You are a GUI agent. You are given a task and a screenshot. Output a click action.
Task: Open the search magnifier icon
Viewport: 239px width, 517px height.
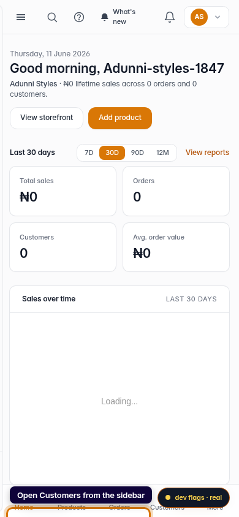point(53,17)
